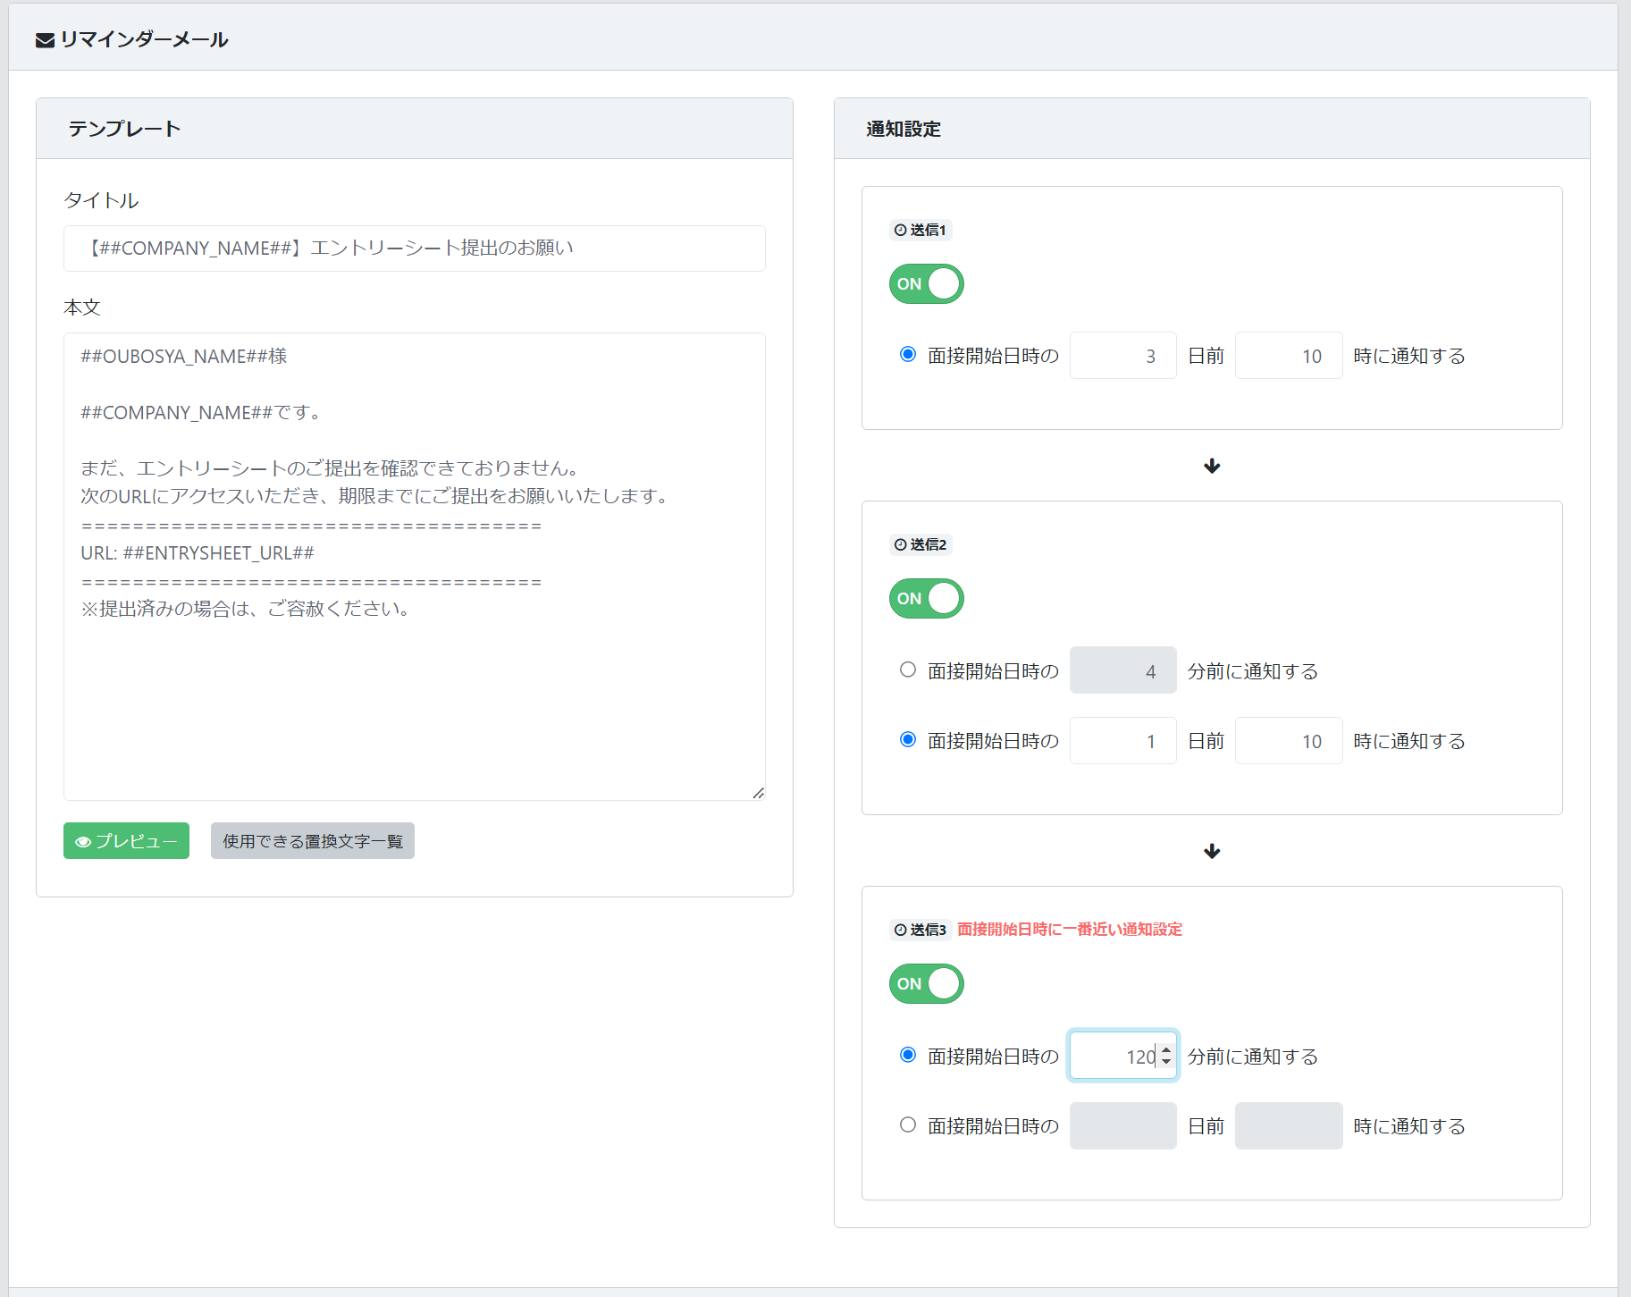Select 送信3 days-before radio option

tap(908, 1124)
